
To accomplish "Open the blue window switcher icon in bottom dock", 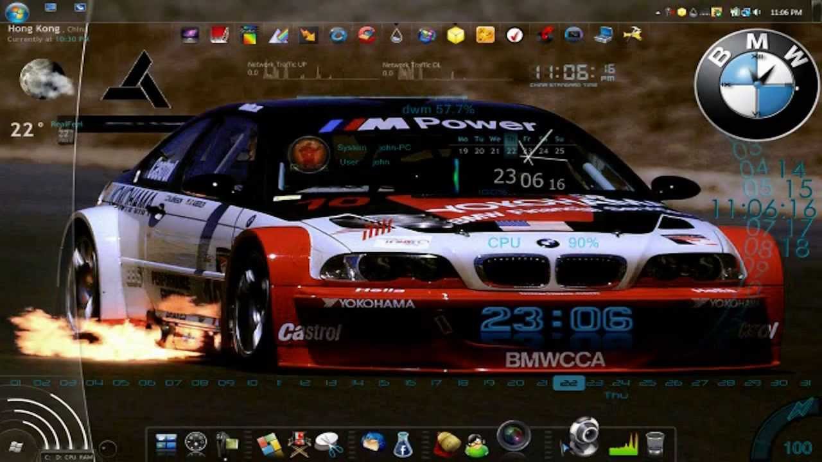I will pos(166,442).
